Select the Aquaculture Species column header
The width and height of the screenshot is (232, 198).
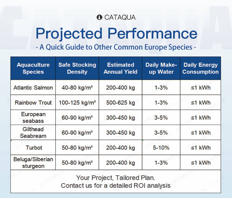33,68
